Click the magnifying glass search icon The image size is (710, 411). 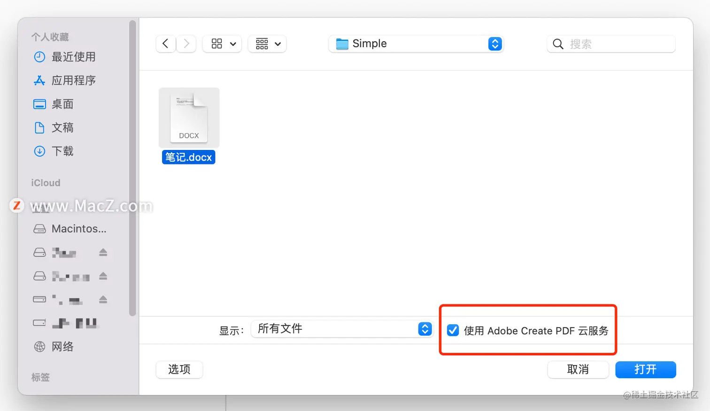tap(558, 44)
